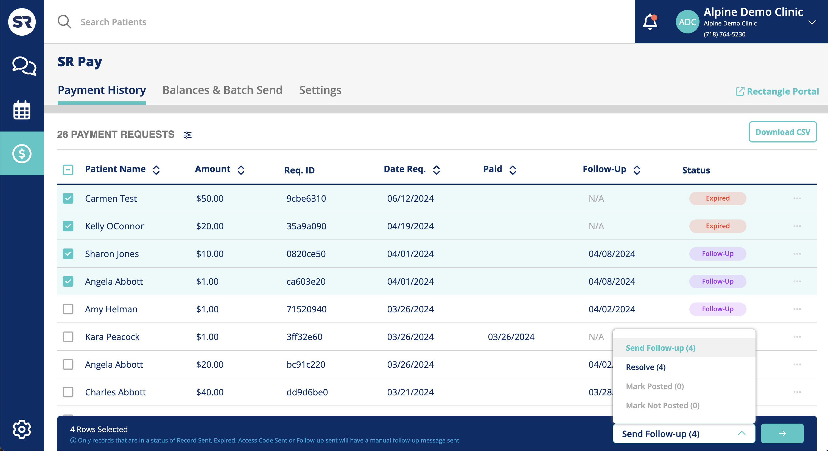Uncheck Sharon Jones row checkbox
The image size is (828, 451).
pyautogui.click(x=68, y=254)
